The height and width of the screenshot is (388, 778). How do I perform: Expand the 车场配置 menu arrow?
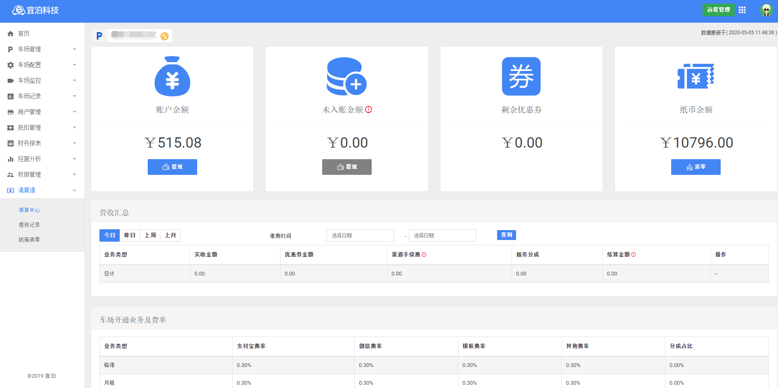point(75,65)
